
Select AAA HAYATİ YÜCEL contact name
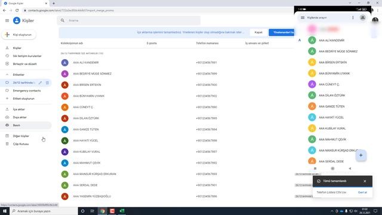click(x=85, y=141)
